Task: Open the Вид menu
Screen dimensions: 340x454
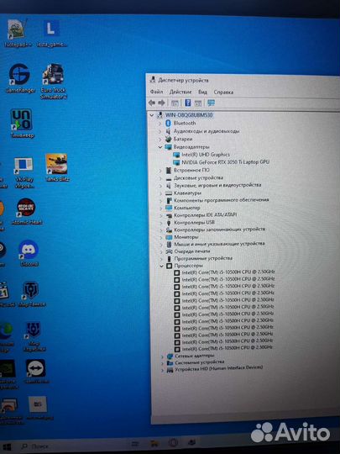Action: [202, 92]
